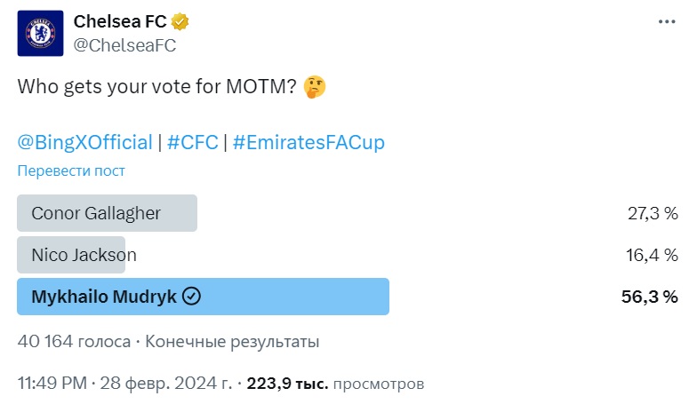The height and width of the screenshot is (412, 697).
Task: Click the 223,9 тыс. просмотров view count
Action: tap(335, 384)
